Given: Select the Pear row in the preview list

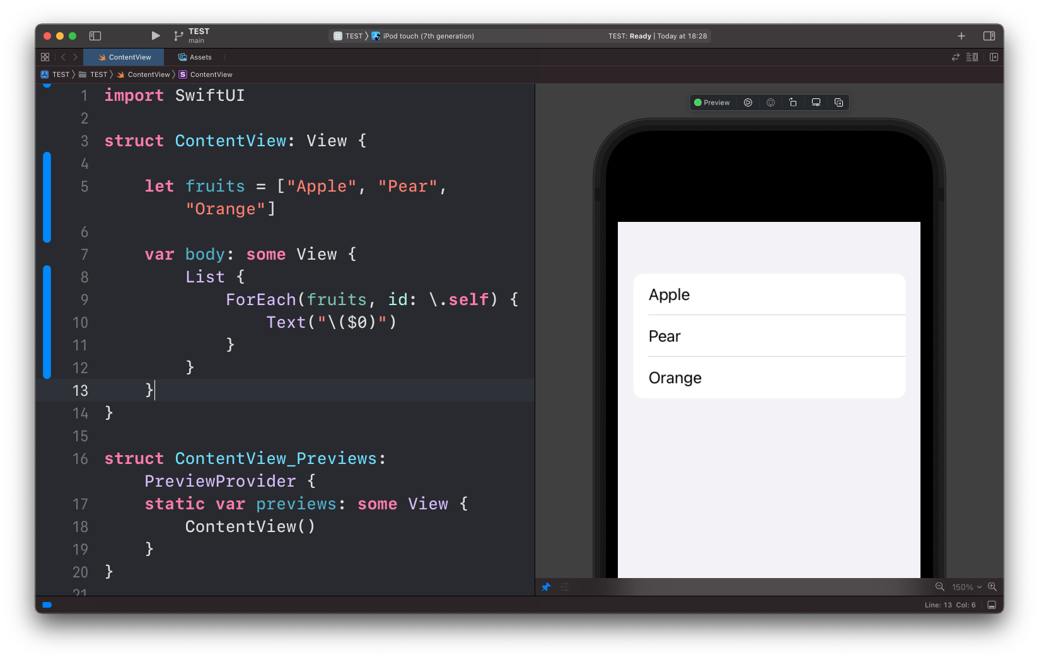Looking at the screenshot, I should 769,336.
